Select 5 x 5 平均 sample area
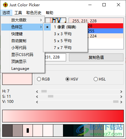Viewport: 126px width, 139px height. (66, 41)
